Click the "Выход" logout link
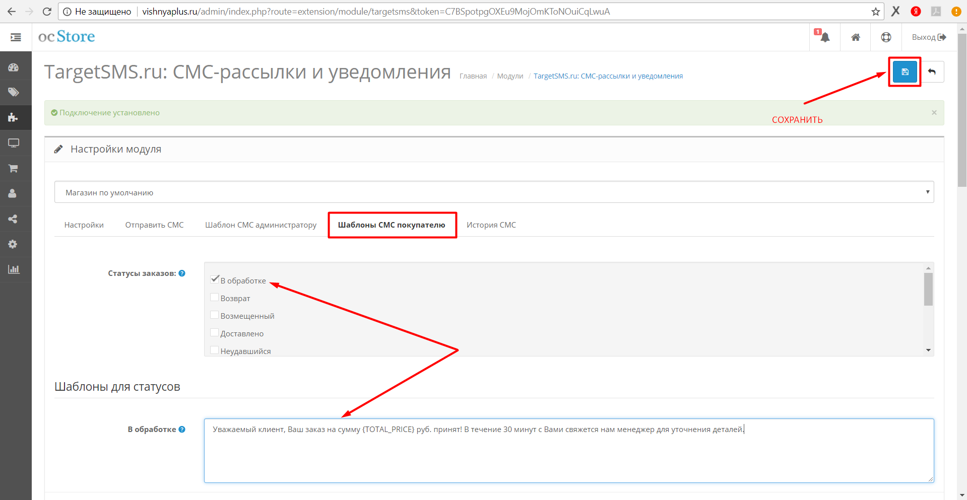The image size is (967, 500). click(929, 37)
